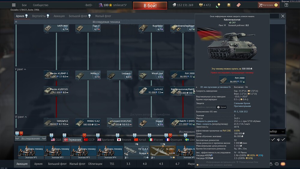Open the Battle Pass BP icon
This screenshot has width=300, height=169.
pos(238,5)
